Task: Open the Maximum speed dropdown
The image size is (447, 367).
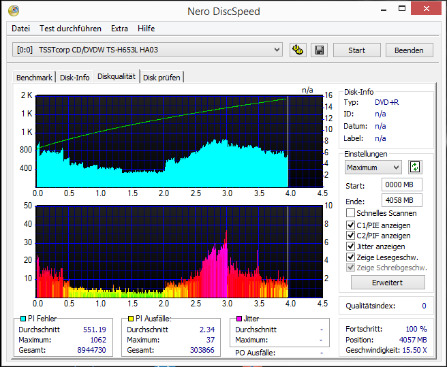Action: [373, 167]
